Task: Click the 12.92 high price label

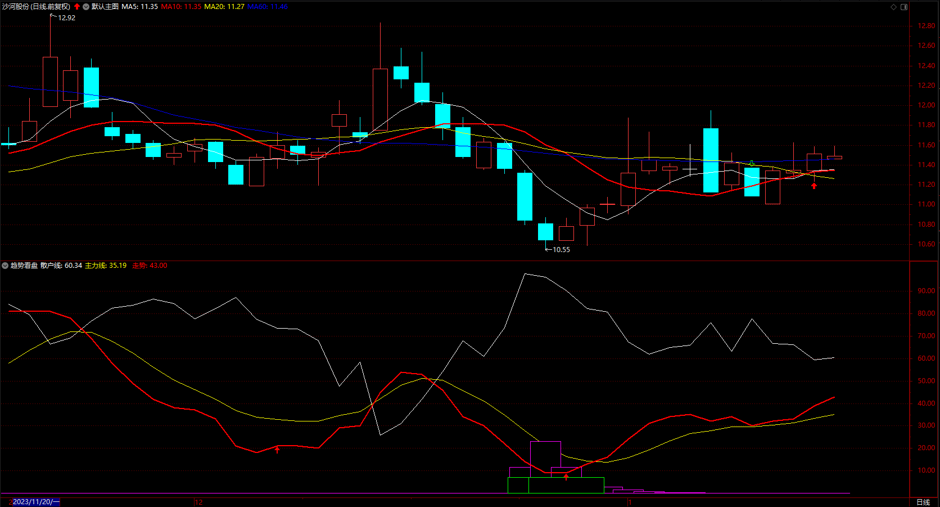Action: coord(66,18)
